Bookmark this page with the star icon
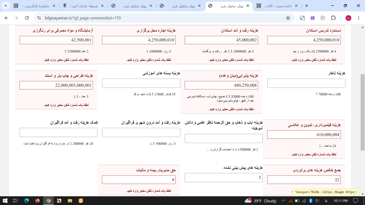The width and height of the screenshot is (365, 205). (288, 18)
